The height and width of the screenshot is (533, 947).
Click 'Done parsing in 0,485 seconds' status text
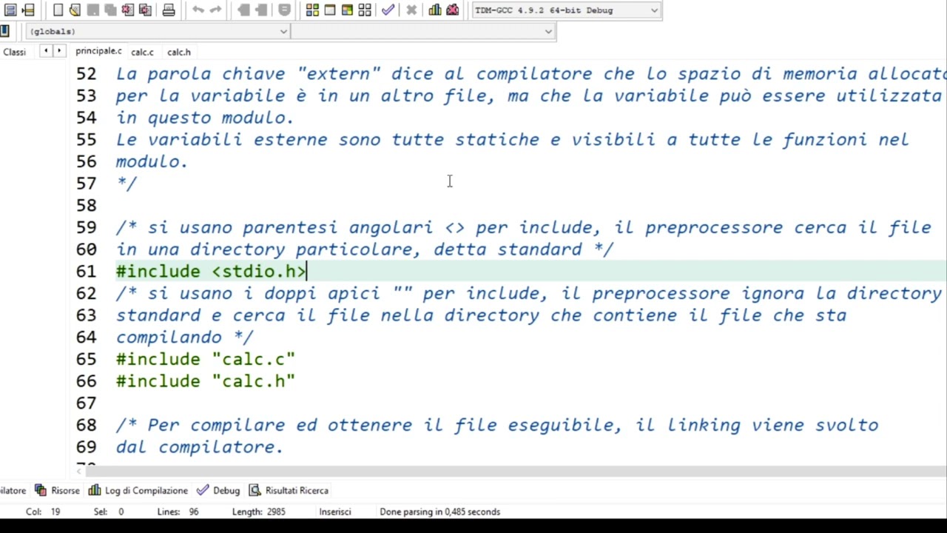pyautogui.click(x=440, y=512)
